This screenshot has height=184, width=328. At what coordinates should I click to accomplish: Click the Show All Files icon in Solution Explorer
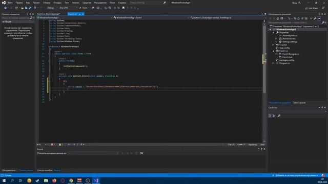(x=306, y=18)
